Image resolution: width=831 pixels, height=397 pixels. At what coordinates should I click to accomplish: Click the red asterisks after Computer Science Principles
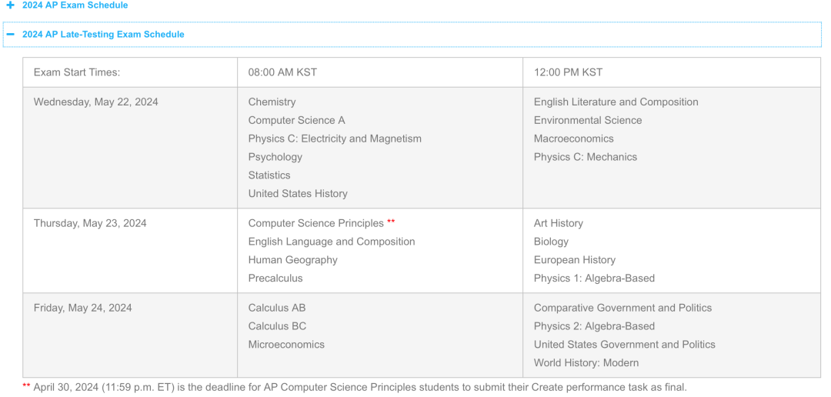[x=391, y=223]
